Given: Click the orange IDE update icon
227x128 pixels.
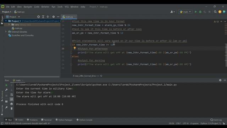Looking at the screenshot, I should tap(220, 12).
